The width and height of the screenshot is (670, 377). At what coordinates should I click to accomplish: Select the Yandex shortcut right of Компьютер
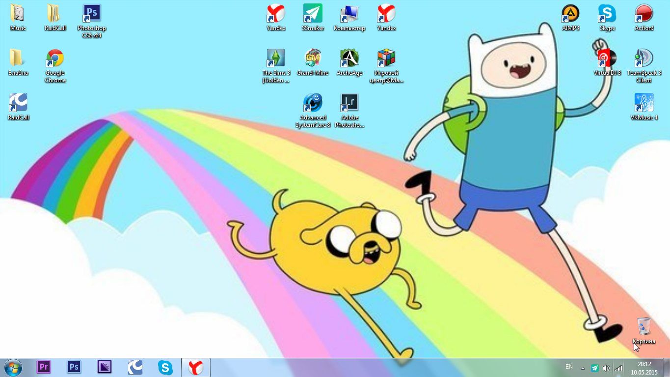point(386,18)
